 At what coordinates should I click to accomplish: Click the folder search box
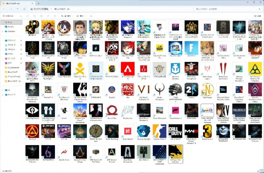tap(226, 9)
